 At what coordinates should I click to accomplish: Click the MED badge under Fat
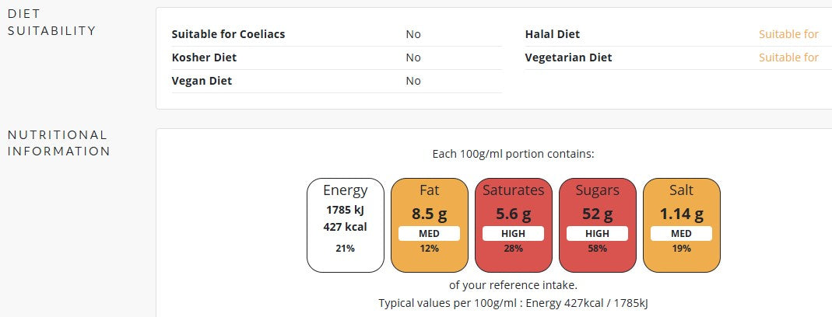429,233
